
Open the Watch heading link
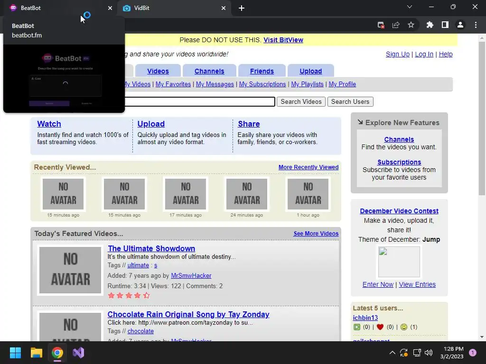coord(49,124)
